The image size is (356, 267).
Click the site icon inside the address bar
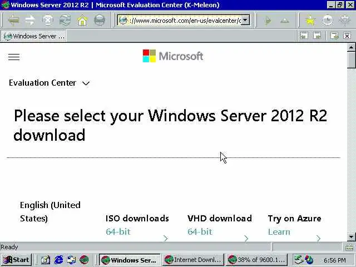coord(123,21)
